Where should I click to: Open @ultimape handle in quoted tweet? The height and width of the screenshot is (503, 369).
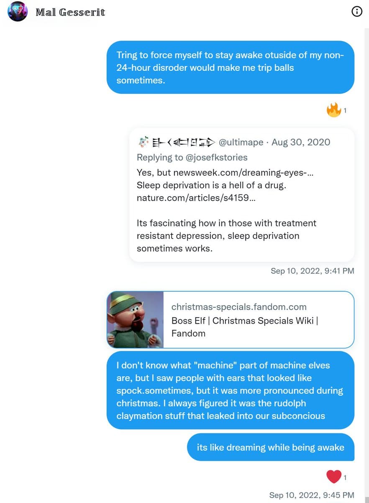pos(241,142)
